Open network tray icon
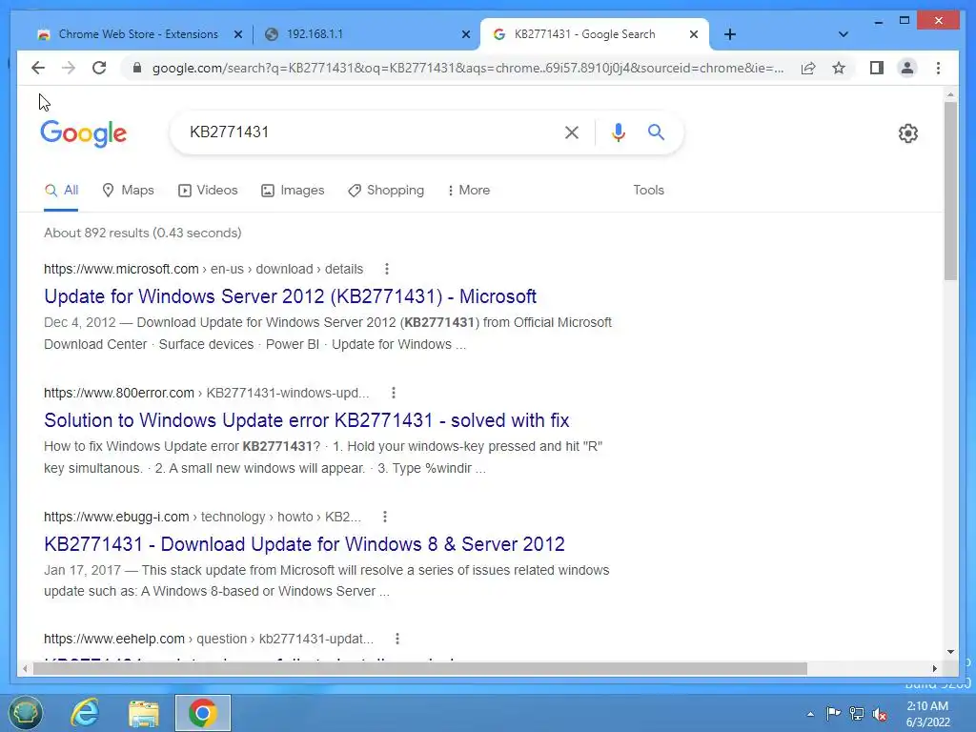The image size is (976, 732). tap(857, 713)
